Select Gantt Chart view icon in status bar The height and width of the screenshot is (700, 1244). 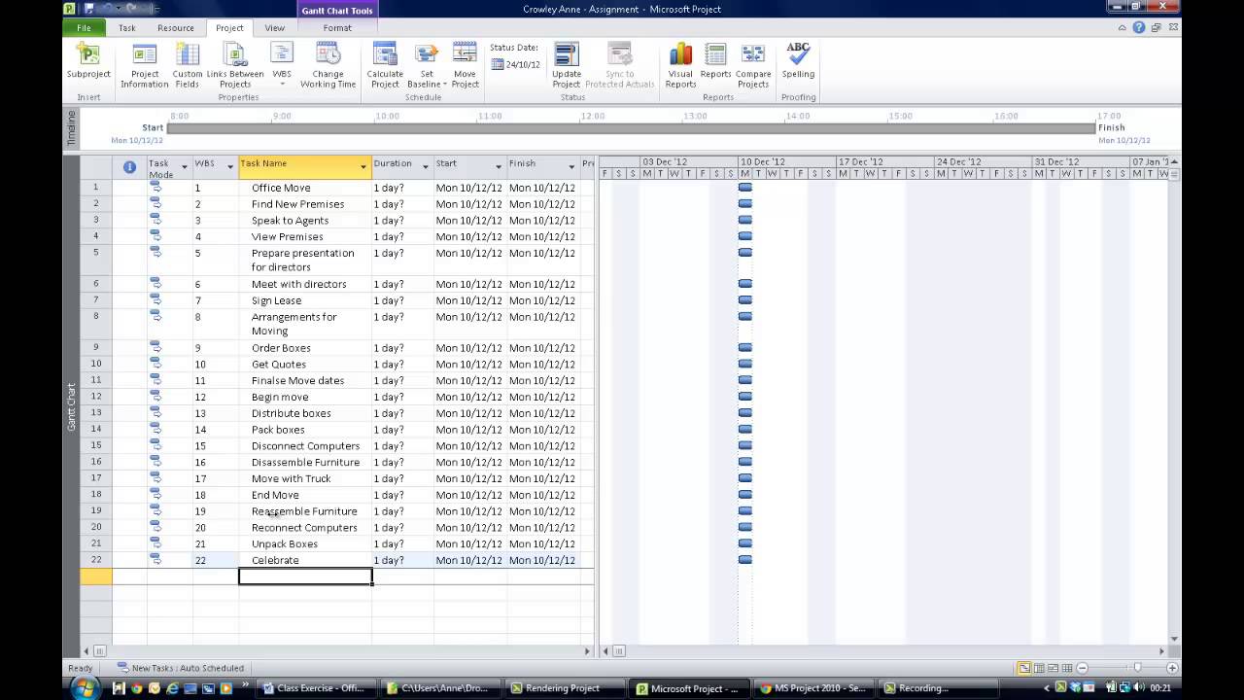pos(1023,668)
